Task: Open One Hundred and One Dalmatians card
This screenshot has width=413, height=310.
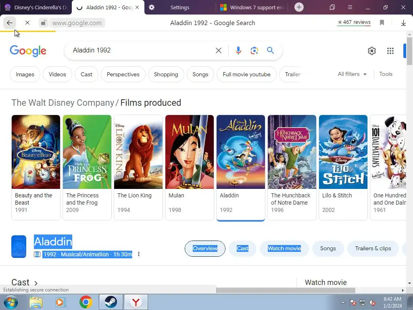Action: [388, 168]
